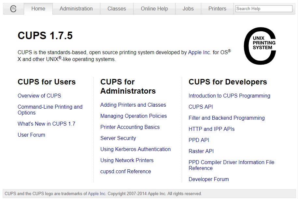Click the HTTP and IPP APIs link
The width and height of the screenshot is (298, 199).
211,129
